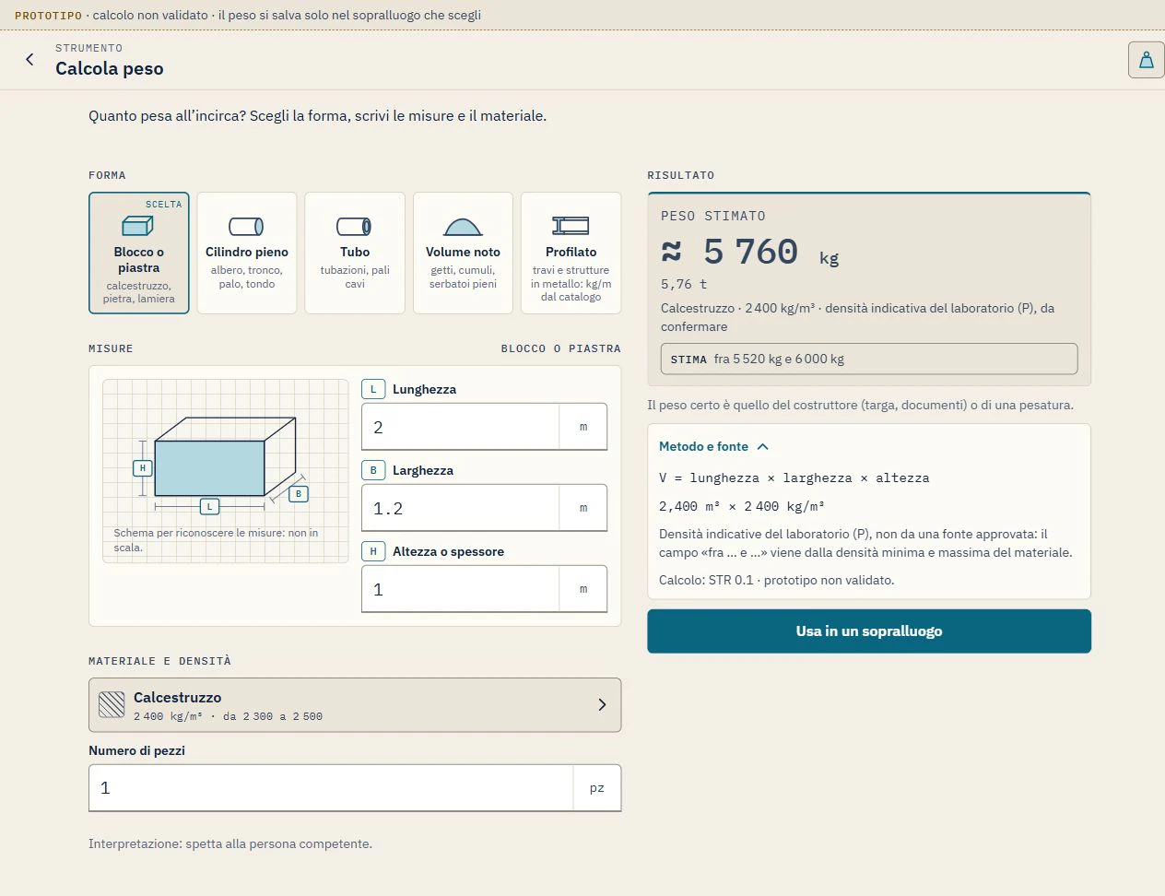Open the Calcestruzzo material selector
Screen dimensions: 1165x896
pyautogui.click(x=355, y=705)
